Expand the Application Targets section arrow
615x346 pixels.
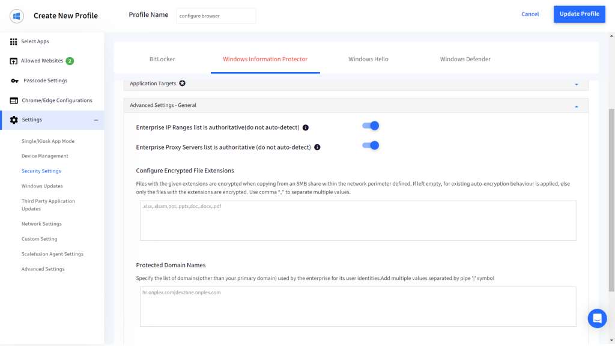coord(577,84)
